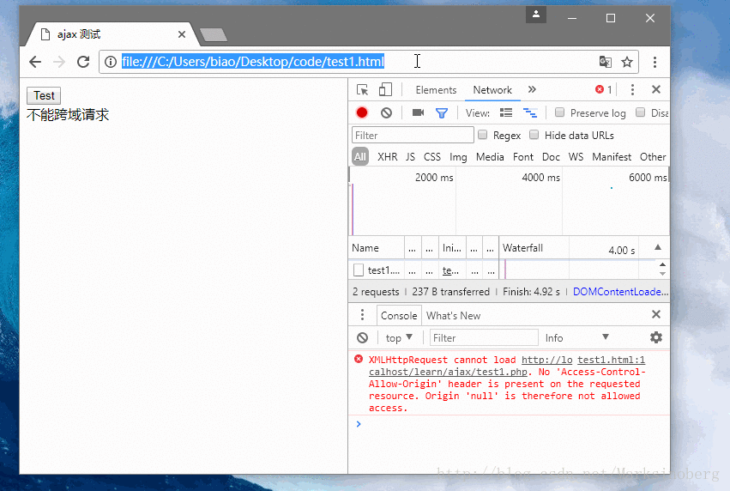Enable the Regex filter checkbox
The height and width of the screenshot is (491, 730).
pos(483,135)
